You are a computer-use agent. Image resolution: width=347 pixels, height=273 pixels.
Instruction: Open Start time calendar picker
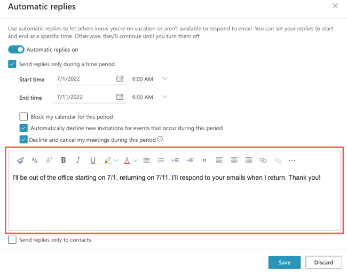(120, 78)
